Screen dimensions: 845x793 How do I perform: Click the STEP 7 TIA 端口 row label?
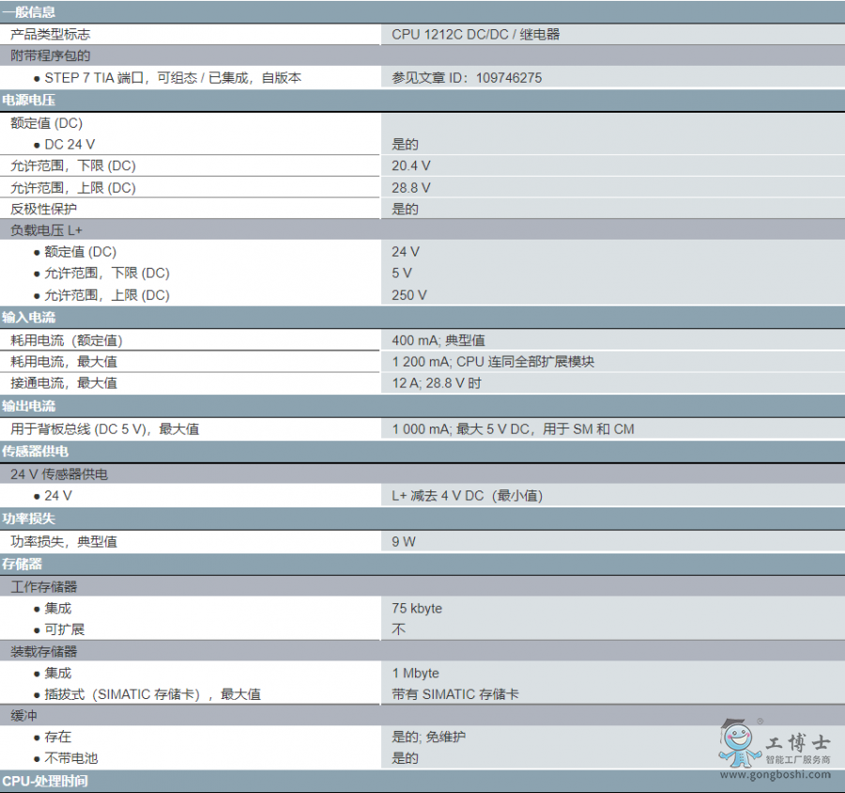[173, 78]
